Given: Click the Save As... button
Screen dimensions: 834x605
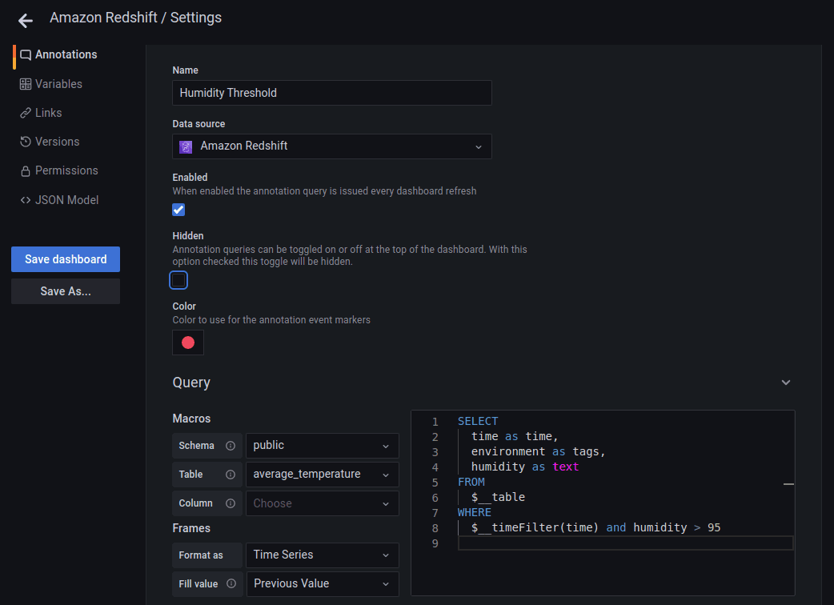Looking at the screenshot, I should click(66, 291).
